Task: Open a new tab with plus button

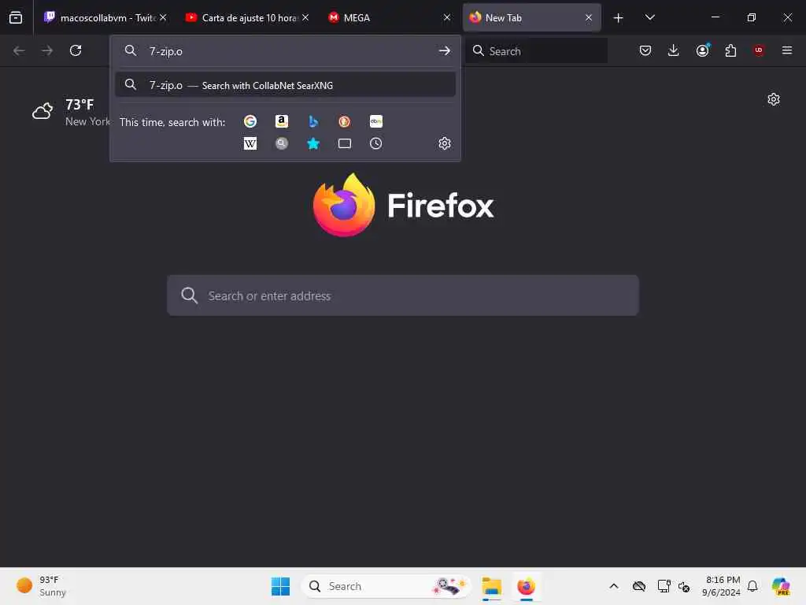Action: coord(619,18)
